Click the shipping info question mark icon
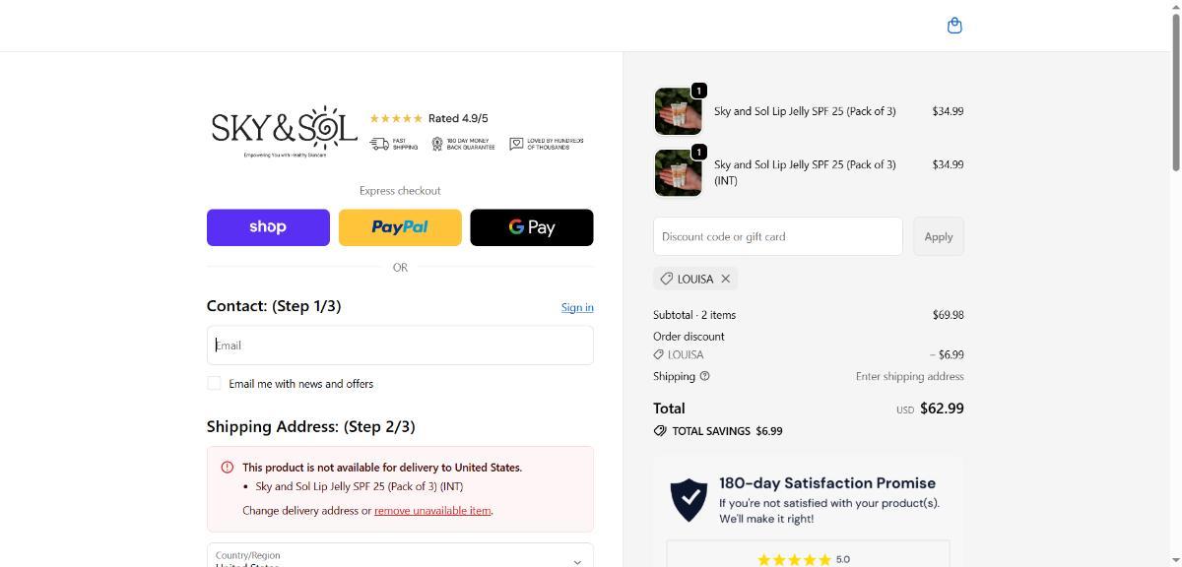This screenshot has width=1182, height=567. tap(704, 376)
